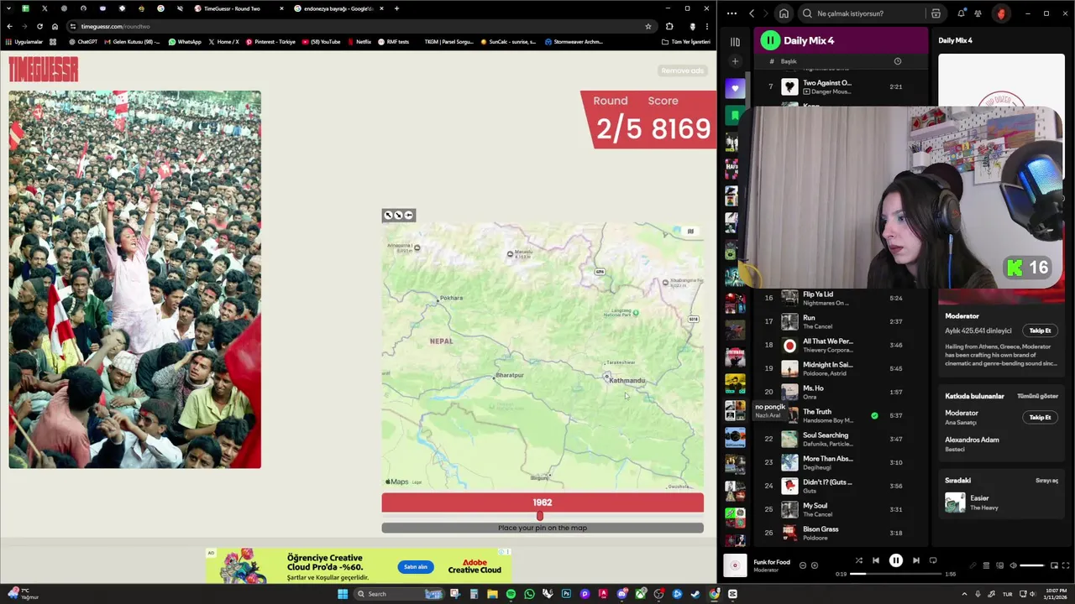Toggle map layer icon at map corner
Image resolution: width=1075 pixels, height=604 pixels.
690,232
